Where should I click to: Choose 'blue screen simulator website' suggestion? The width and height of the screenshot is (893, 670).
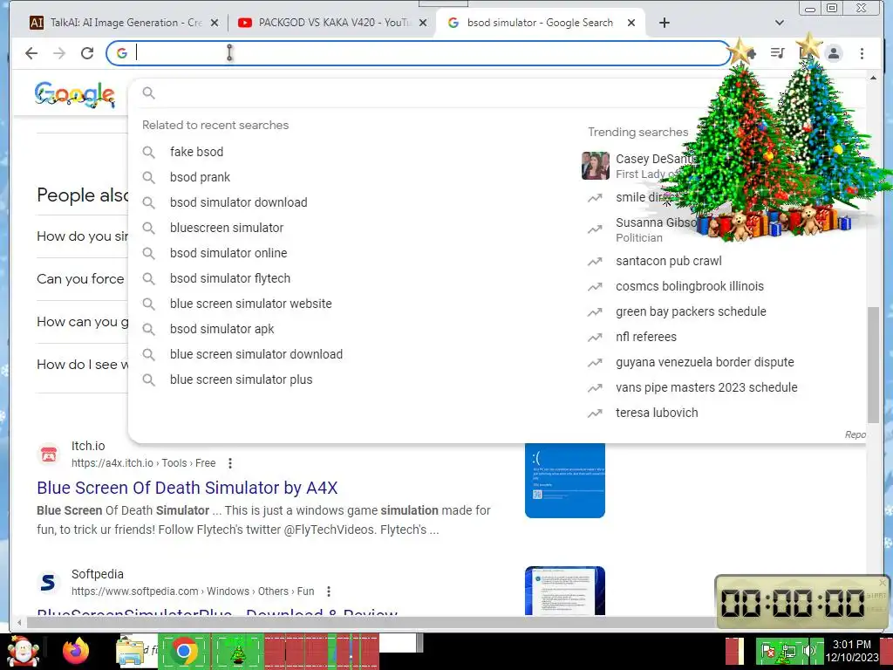coord(250,304)
